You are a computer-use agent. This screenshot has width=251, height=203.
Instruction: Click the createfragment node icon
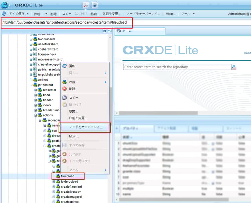pyautogui.click(x=58, y=187)
